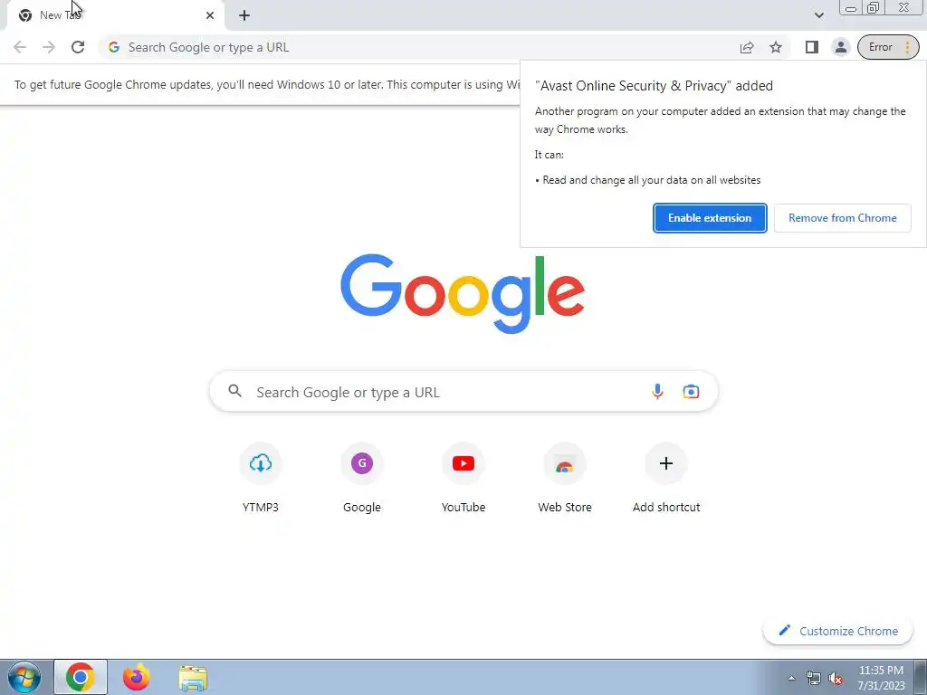Viewport: 927px width, 695px height.
Task: Click the Chrome taskbar icon
Action: (81, 677)
